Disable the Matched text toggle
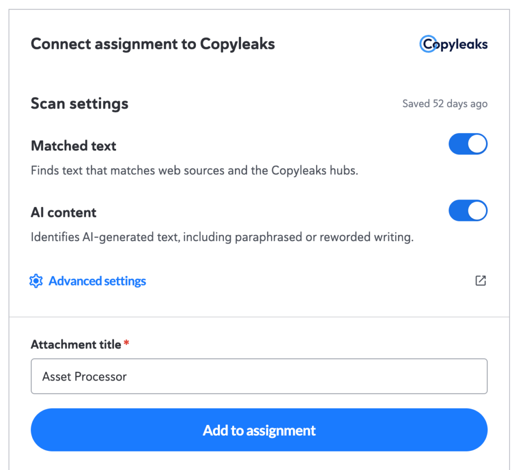The image size is (512, 470). point(468,144)
